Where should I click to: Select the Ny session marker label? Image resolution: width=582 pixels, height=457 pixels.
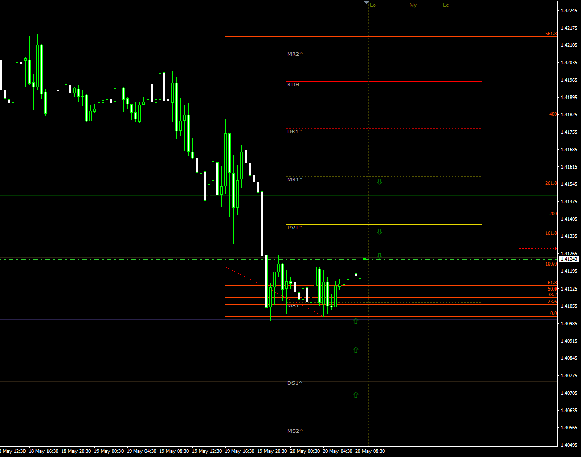[413, 5]
